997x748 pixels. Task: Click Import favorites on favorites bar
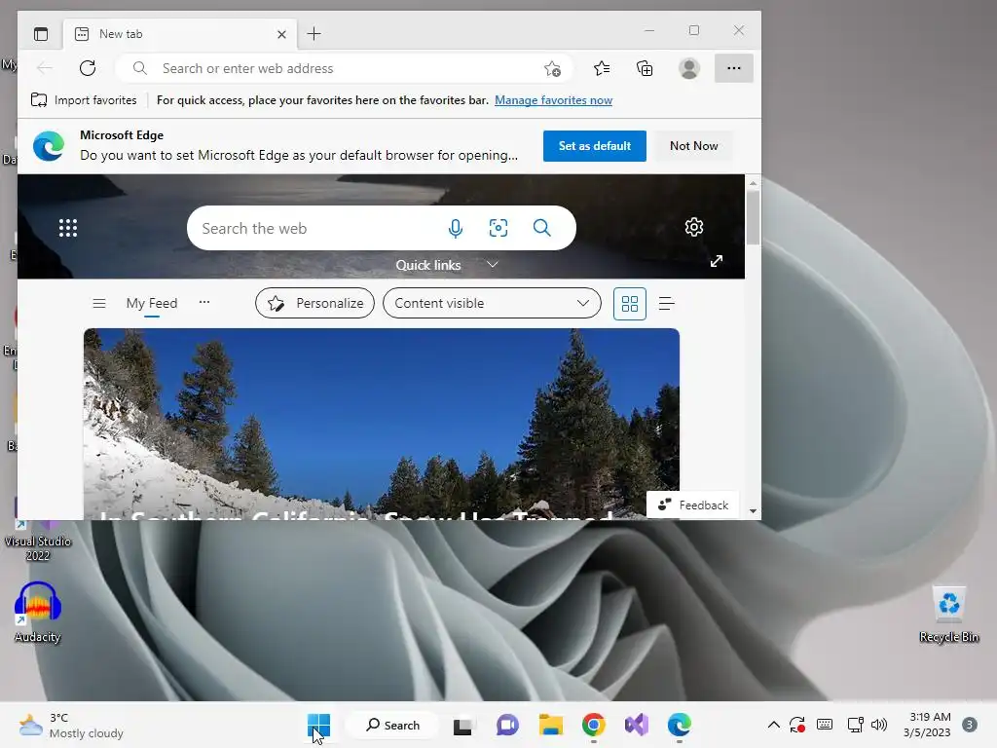click(x=84, y=100)
